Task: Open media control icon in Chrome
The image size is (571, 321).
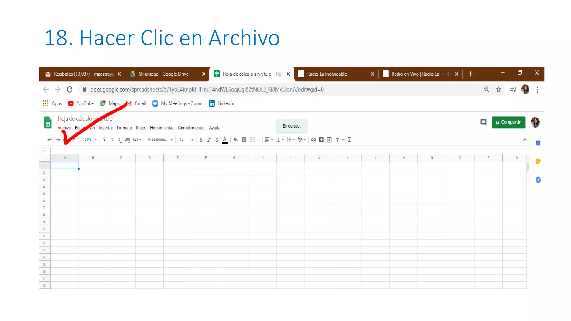Action: 513,89
